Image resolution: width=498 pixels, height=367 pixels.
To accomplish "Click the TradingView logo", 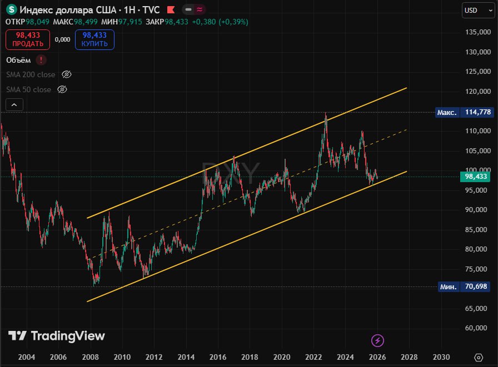I will click(57, 335).
